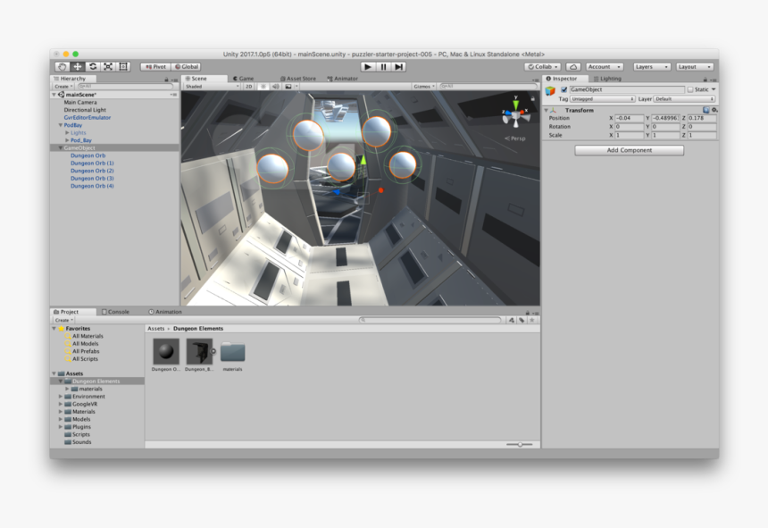The image size is (768, 528).
Task: Click the scene audio speaker icon
Action: pyautogui.click(x=275, y=85)
